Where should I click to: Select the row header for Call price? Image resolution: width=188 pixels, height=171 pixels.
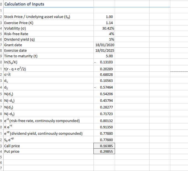coord(2,146)
